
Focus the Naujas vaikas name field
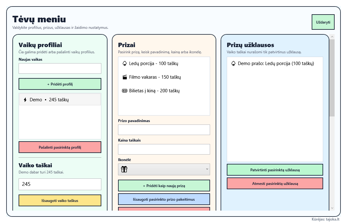60,68
